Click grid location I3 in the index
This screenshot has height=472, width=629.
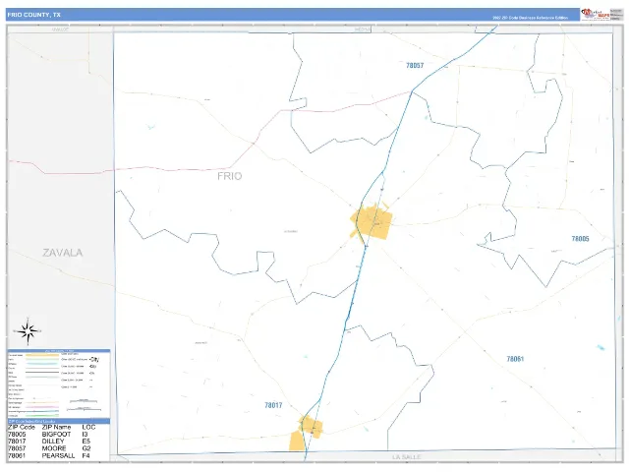click(x=85, y=435)
